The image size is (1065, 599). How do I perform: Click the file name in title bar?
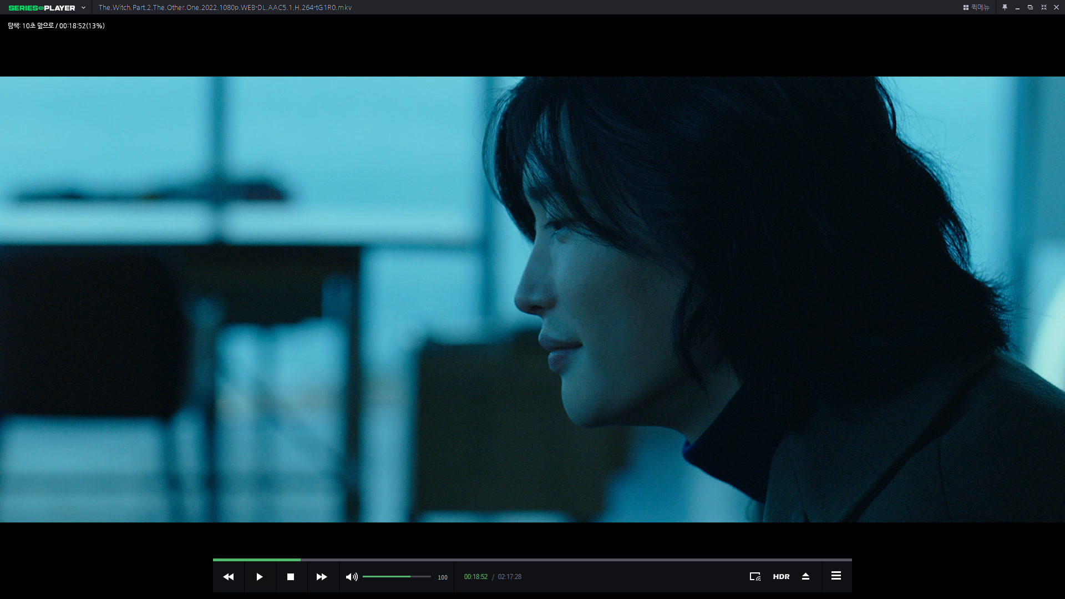pyautogui.click(x=225, y=8)
